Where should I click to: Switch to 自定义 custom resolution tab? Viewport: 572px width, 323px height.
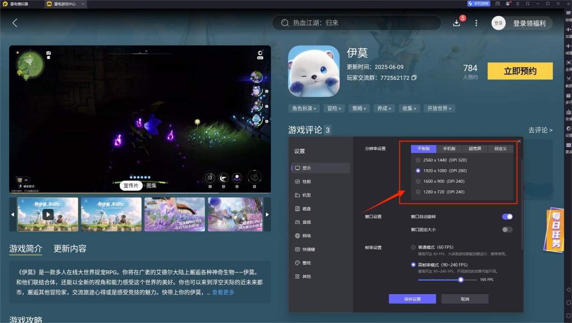pos(501,149)
